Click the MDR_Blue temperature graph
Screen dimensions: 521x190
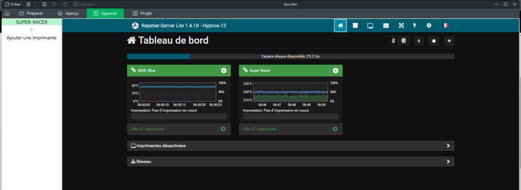click(178, 92)
